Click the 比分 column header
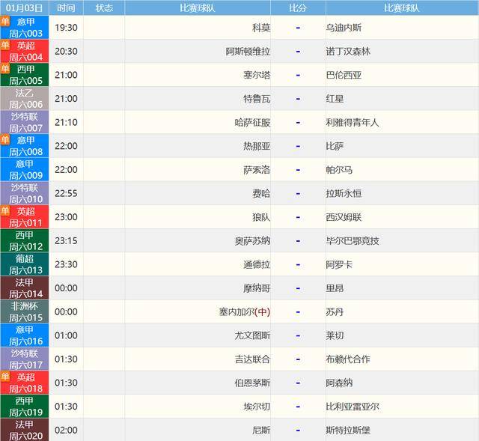The image size is (479, 441). (298, 7)
